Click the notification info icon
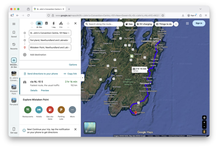This screenshot has height=148, width=218. pyautogui.click(x=24, y=131)
